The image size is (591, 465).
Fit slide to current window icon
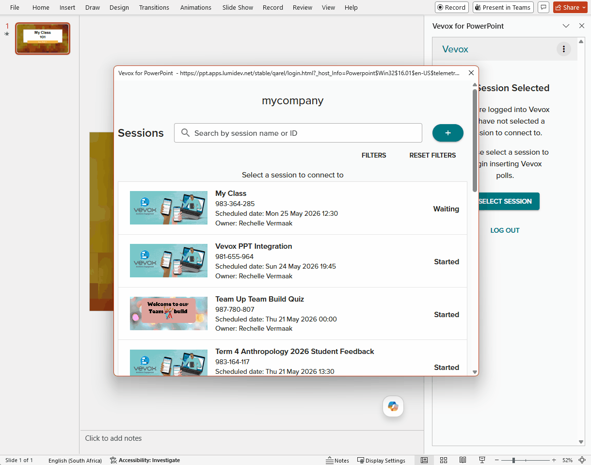tap(582, 460)
